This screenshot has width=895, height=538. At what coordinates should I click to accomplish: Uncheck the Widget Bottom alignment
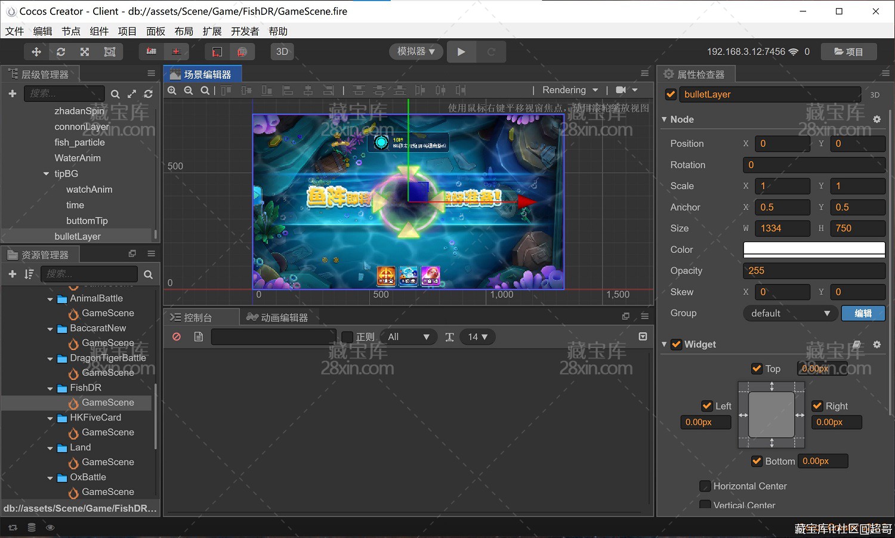pos(757,461)
